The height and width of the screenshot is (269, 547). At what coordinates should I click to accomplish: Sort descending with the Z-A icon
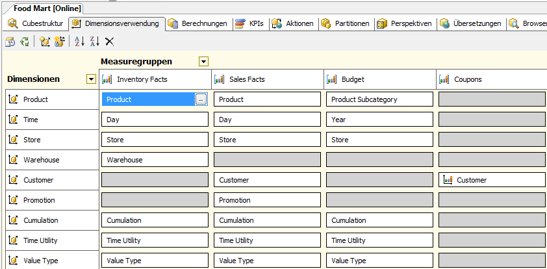[95, 42]
